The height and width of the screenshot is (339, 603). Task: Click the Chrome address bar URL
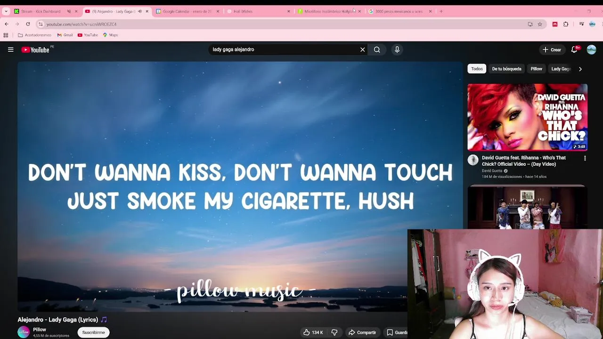[x=81, y=24]
